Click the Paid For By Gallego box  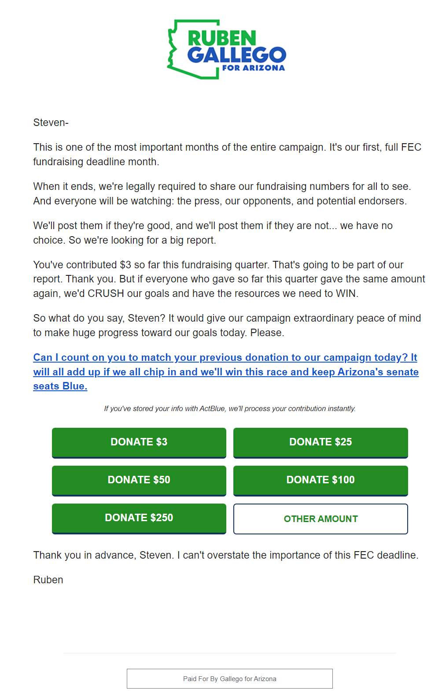pyautogui.click(x=230, y=678)
